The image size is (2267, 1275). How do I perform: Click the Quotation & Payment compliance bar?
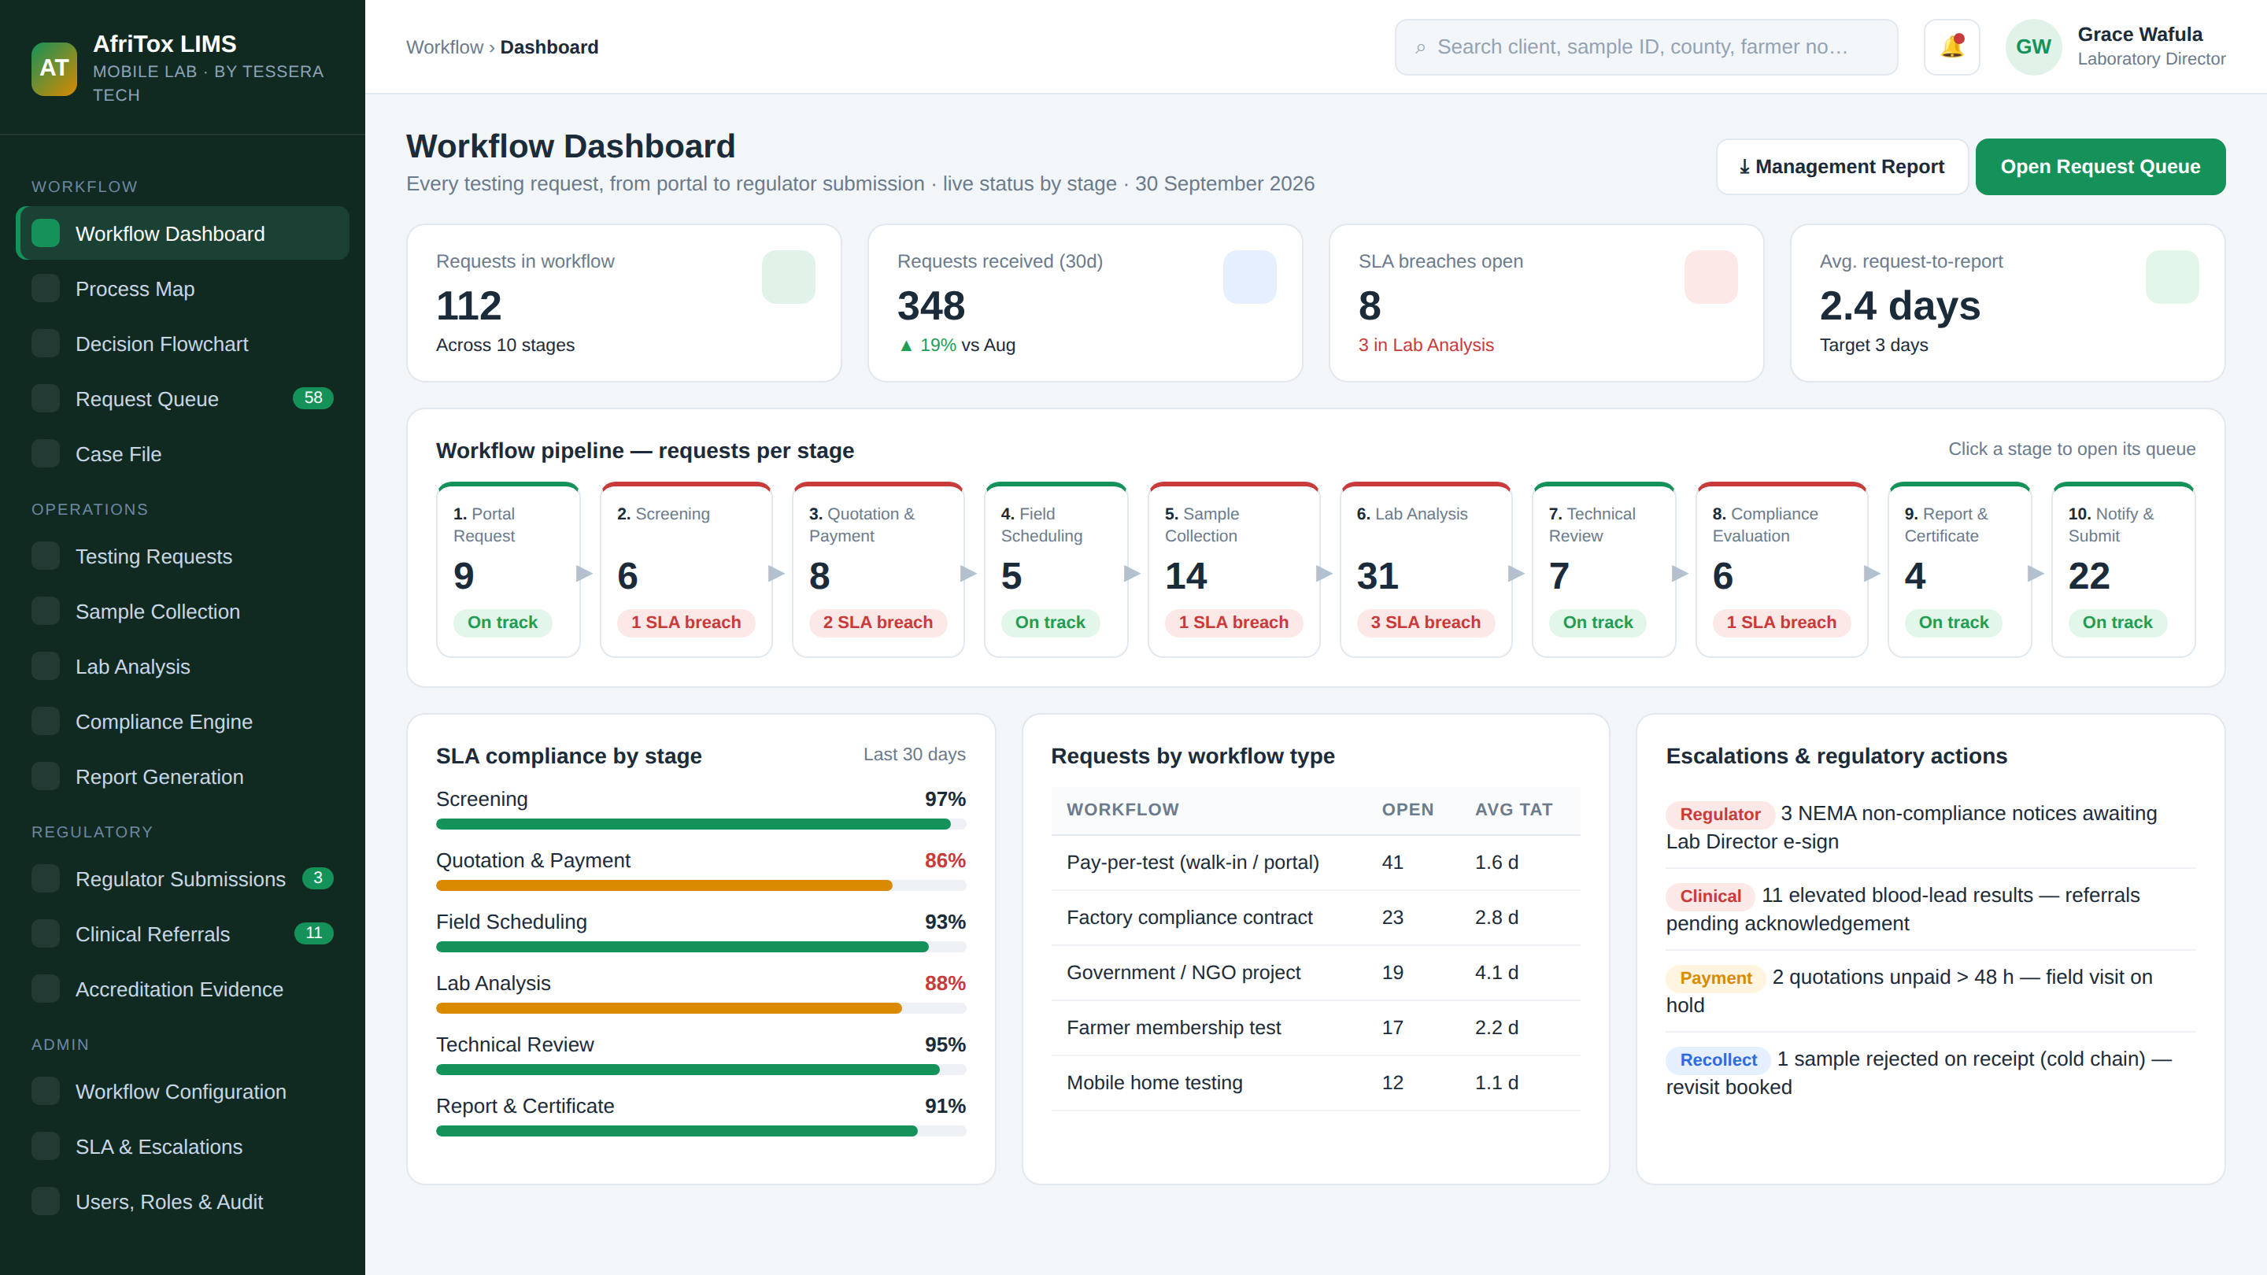(701, 886)
